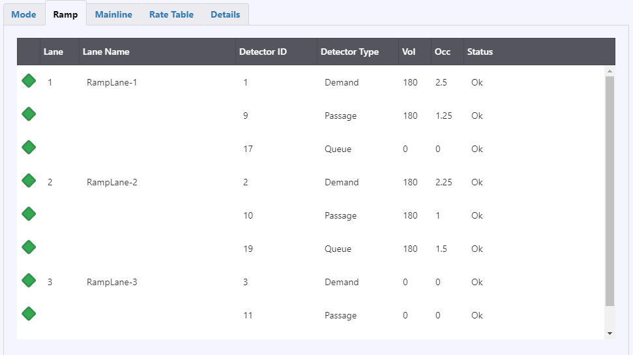Screen dimensions: 633x355
Task: Click the Detector Type column header
Action: pos(349,52)
